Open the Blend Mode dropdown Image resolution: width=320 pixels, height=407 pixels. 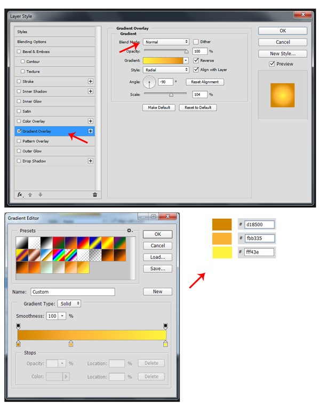click(x=166, y=42)
